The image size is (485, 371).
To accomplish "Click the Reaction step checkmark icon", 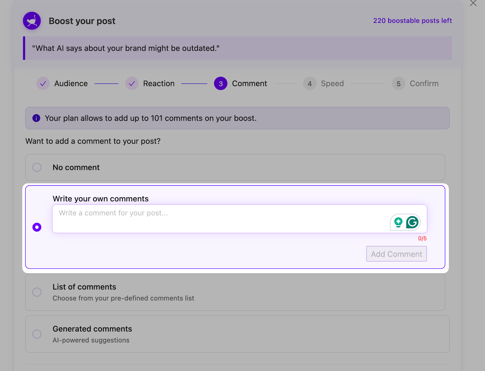I will pos(132,83).
